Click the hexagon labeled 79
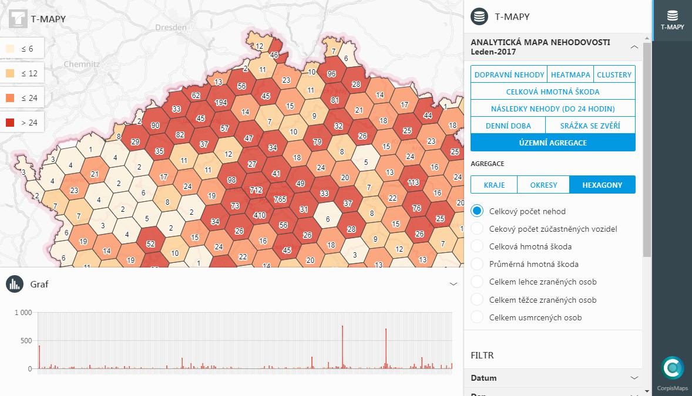The image size is (692, 396). [x=317, y=141]
